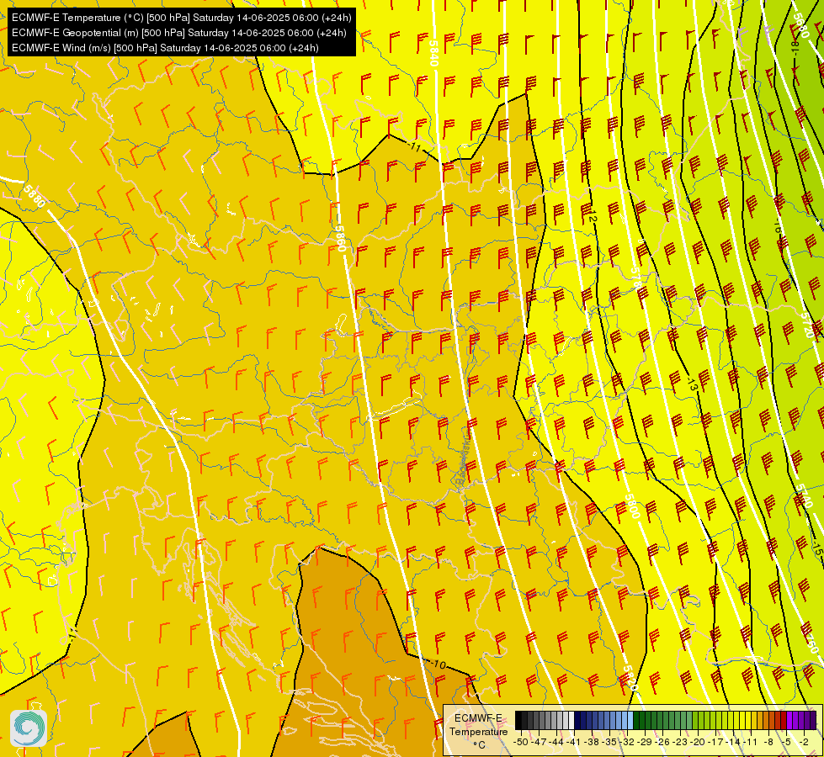This screenshot has height=757, width=824.
Task: Click the swirl logo icon at bottom-left
Action: pos(29,728)
